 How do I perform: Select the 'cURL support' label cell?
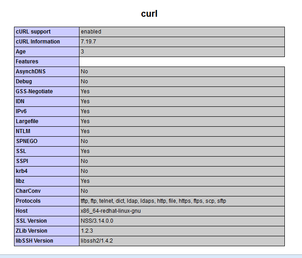(x=46, y=32)
